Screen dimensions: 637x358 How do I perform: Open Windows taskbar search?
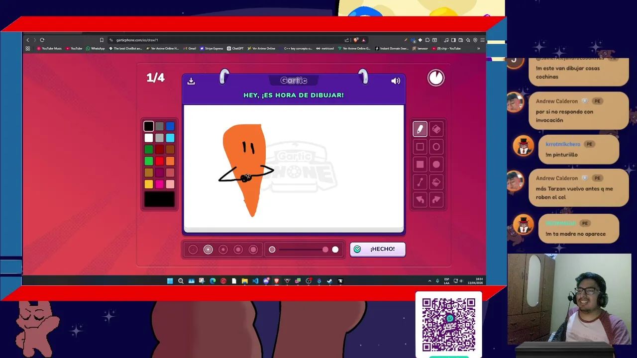point(181,281)
